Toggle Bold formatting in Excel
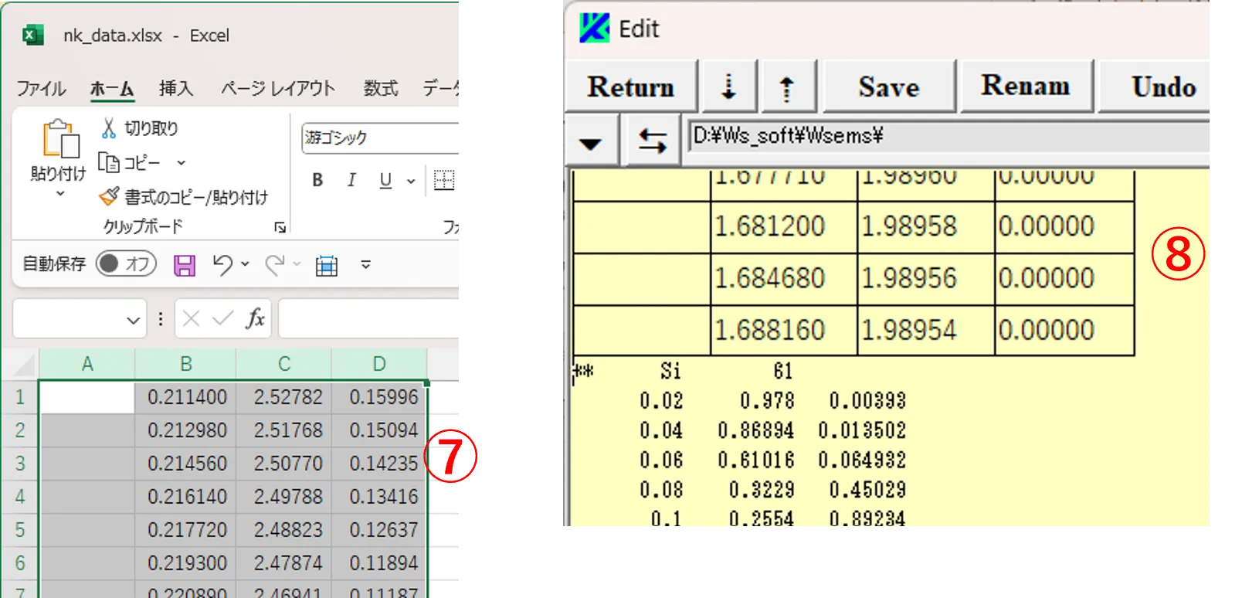 click(x=317, y=180)
